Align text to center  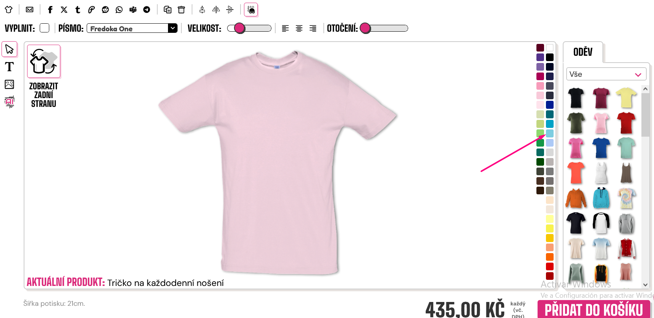(x=299, y=28)
